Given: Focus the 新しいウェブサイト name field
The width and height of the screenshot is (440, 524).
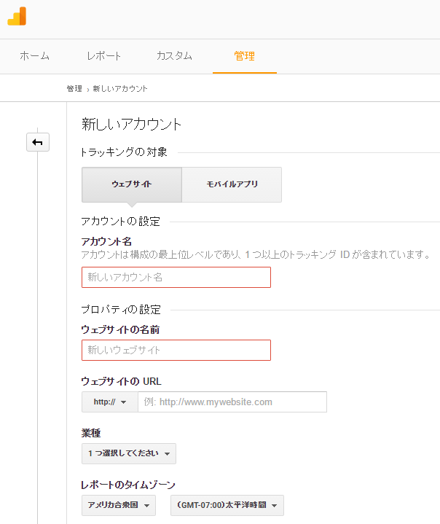Looking at the screenshot, I should (x=176, y=350).
